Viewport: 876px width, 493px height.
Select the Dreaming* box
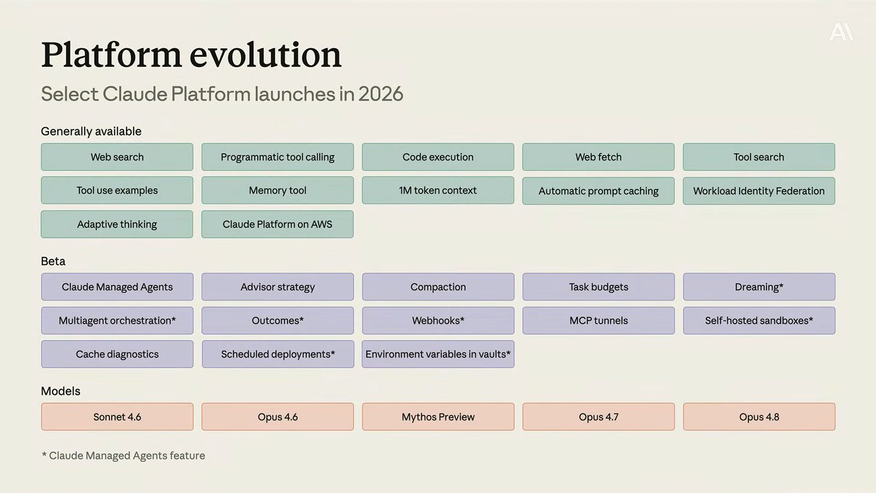(759, 287)
